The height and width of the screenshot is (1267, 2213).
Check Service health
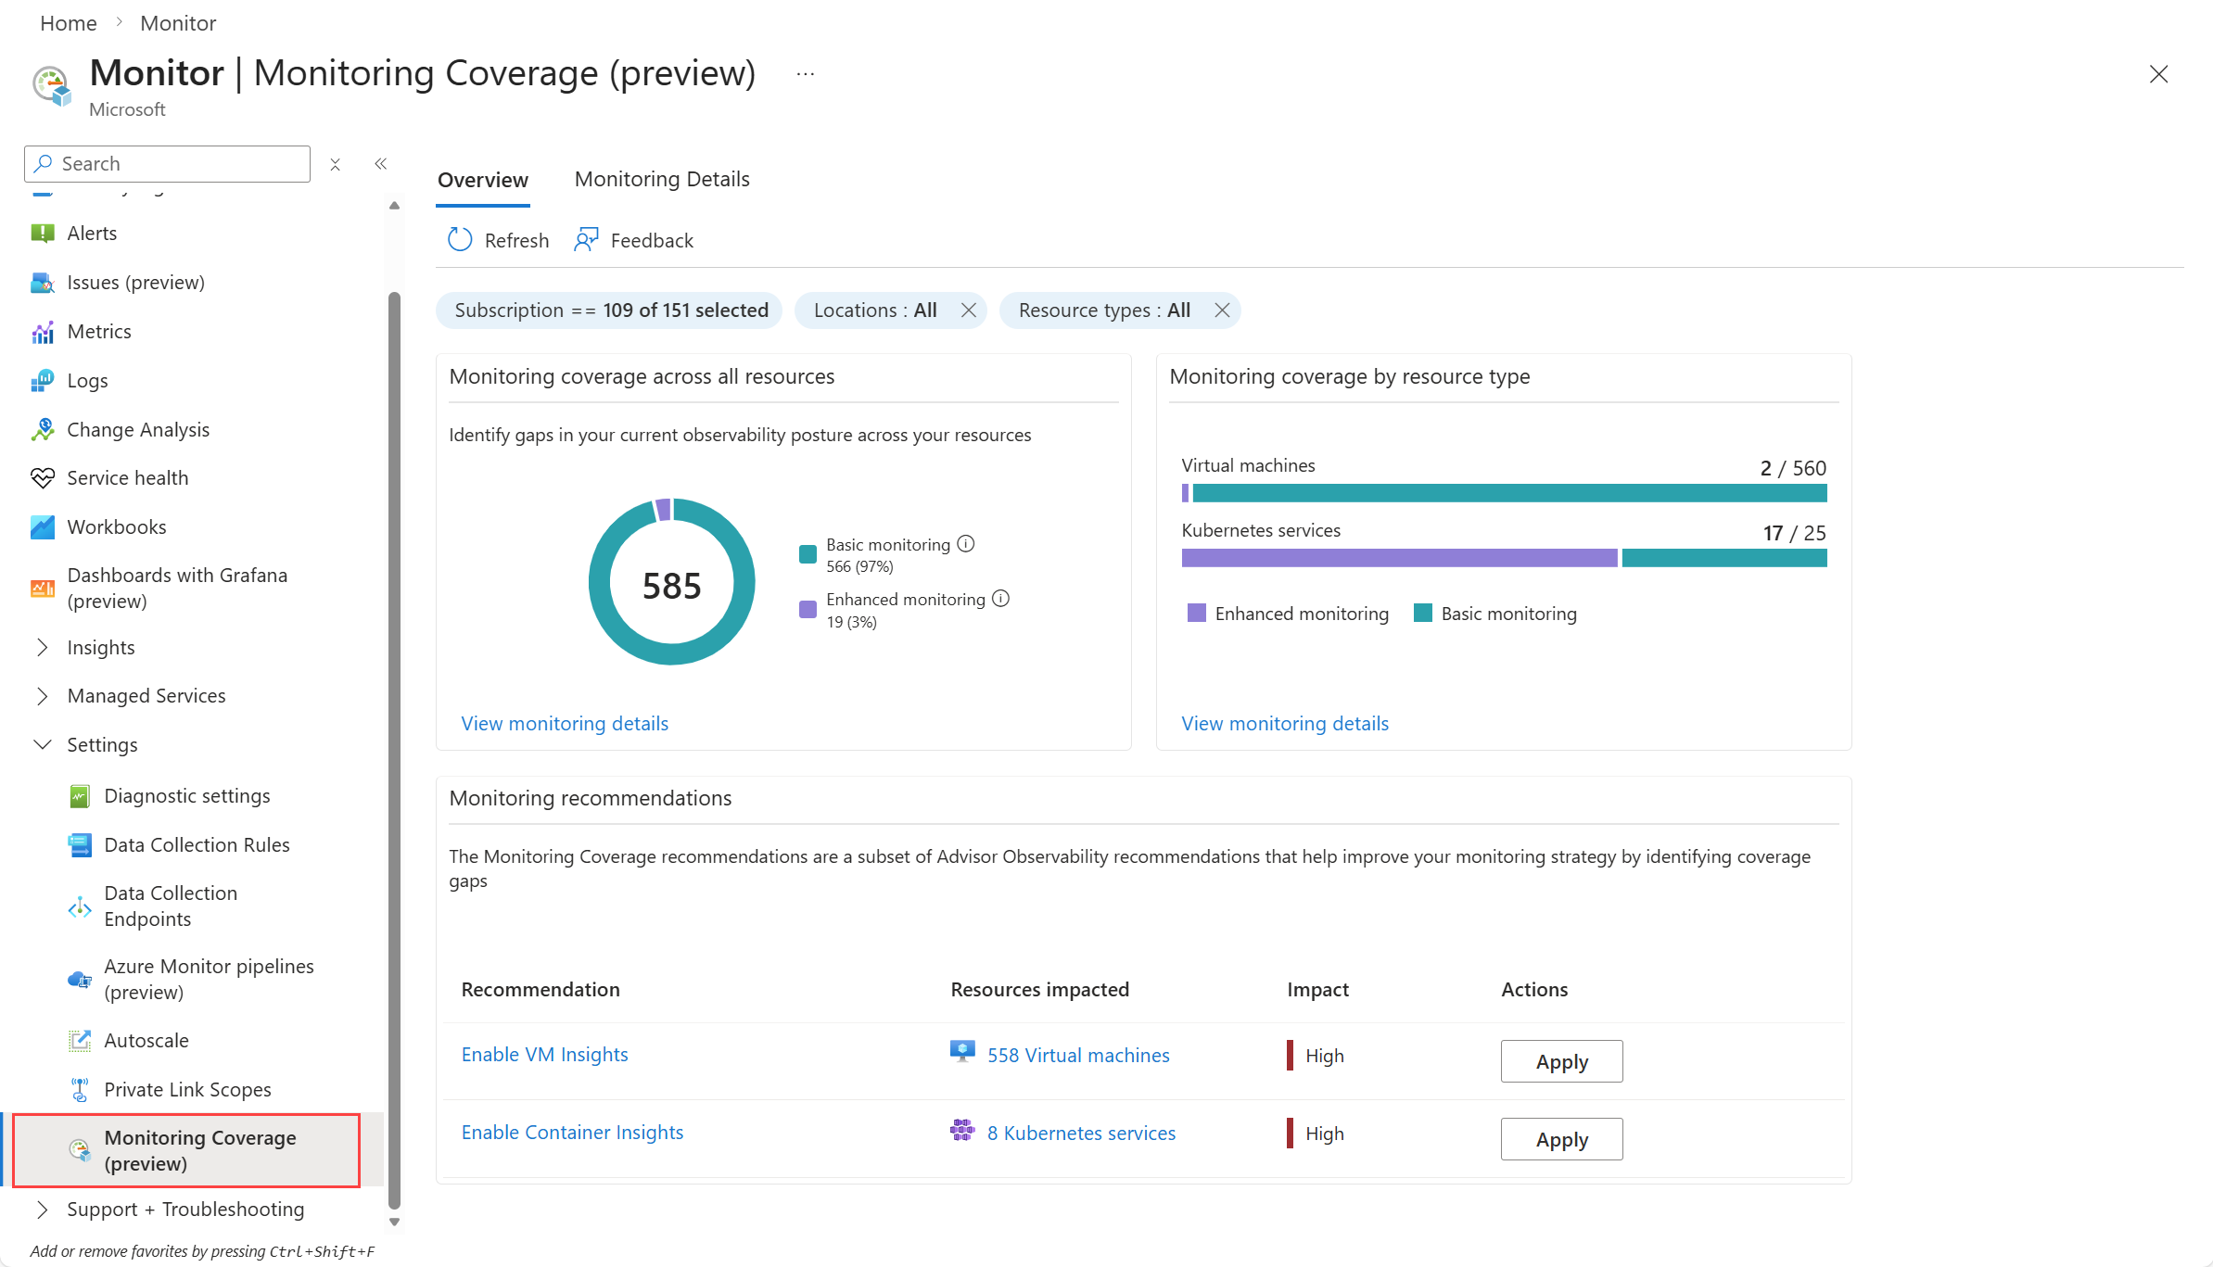[x=128, y=477]
